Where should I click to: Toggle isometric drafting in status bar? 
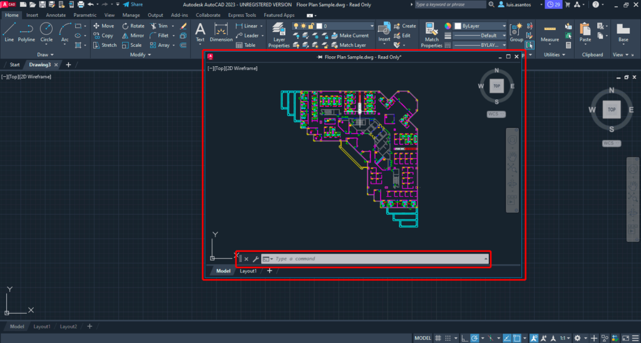pos(491,338)
